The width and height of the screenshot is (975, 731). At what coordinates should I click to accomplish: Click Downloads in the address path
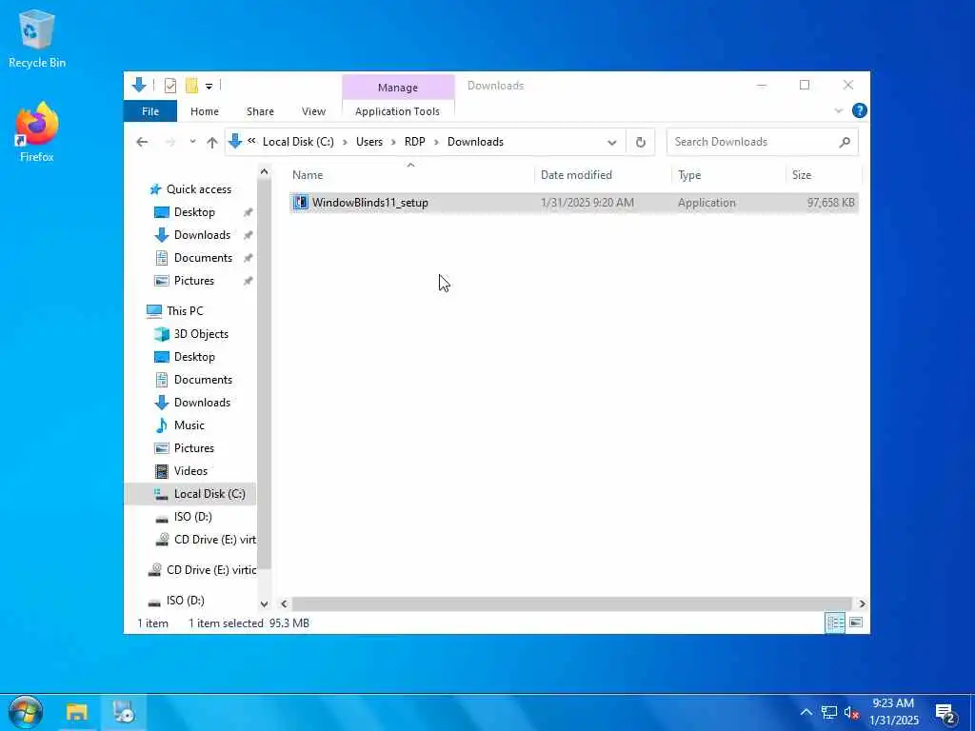coord(475,142)
